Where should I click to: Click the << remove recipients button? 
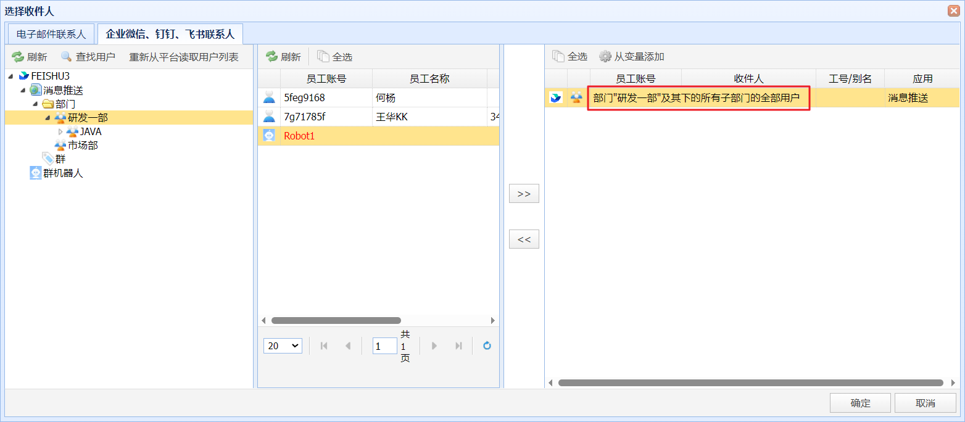click(524, 239)
